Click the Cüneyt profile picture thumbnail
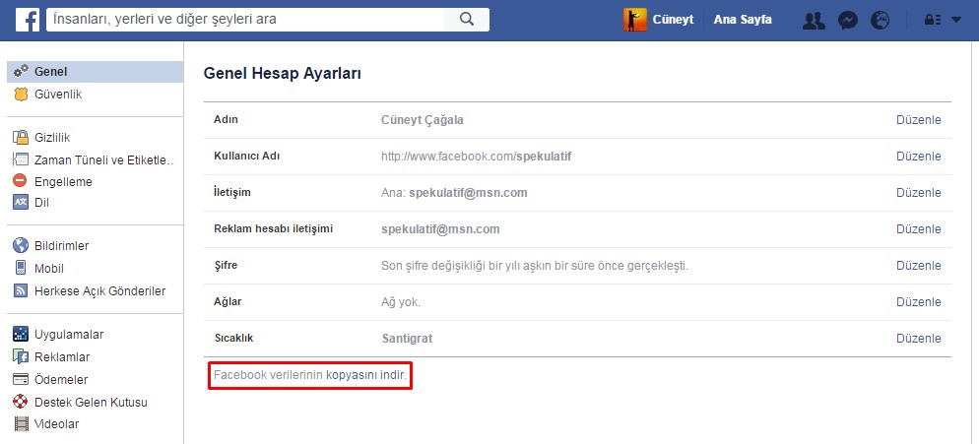 [635, 20]
